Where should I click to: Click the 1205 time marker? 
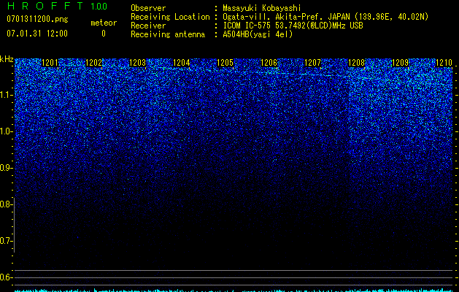tap(225, 63)
